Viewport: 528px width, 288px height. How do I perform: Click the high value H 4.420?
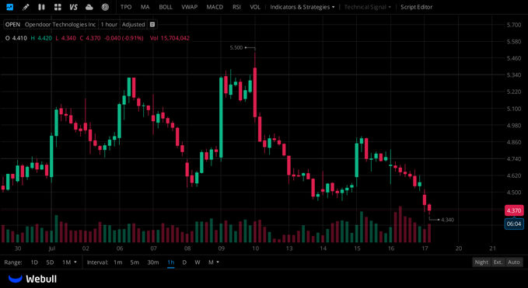pos(41,38)
